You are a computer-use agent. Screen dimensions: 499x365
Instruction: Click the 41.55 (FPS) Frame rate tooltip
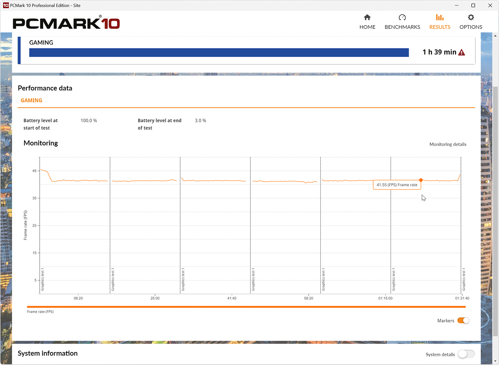point(397,185)
